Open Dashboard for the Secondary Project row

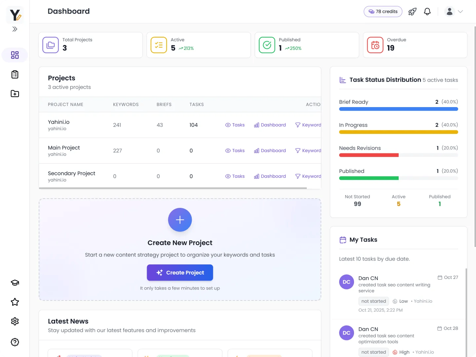click(x=270, y=176)
